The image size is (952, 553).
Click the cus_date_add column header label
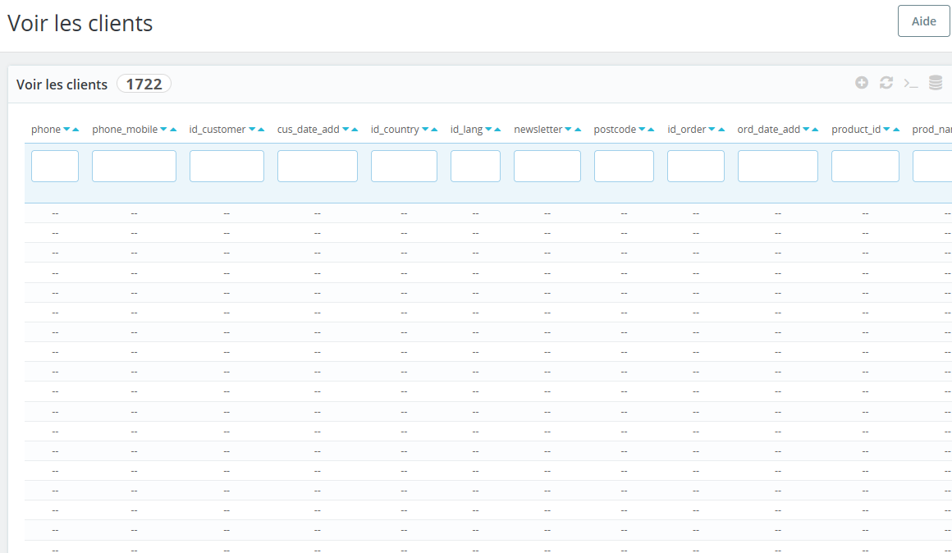(309, 130)
